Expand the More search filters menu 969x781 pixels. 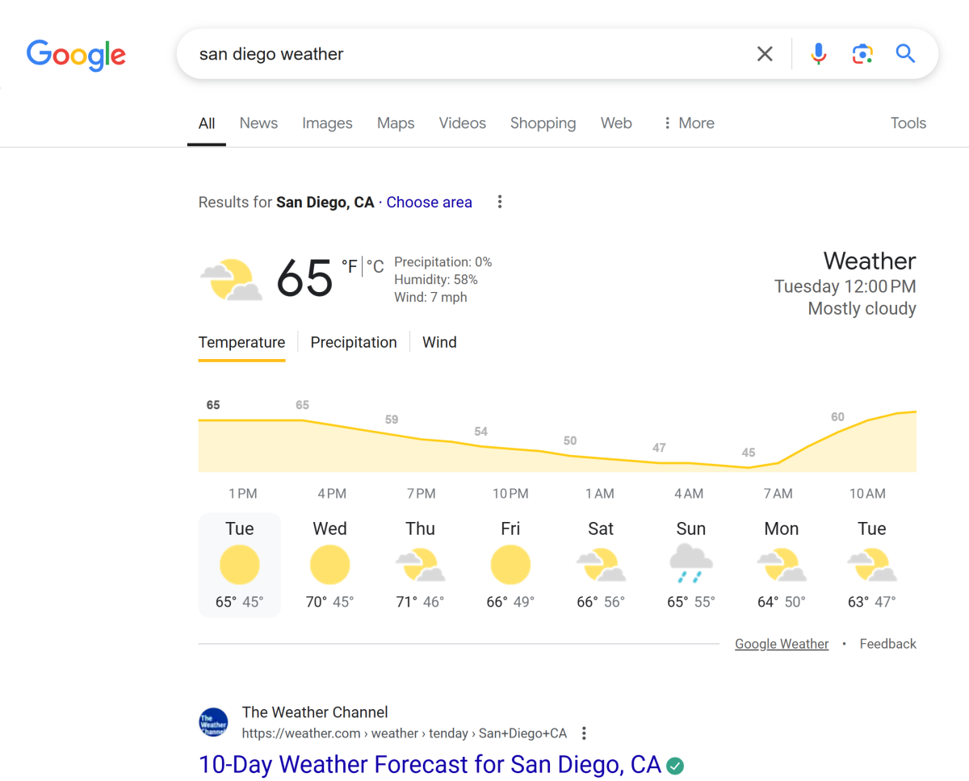tap(689, 123)
